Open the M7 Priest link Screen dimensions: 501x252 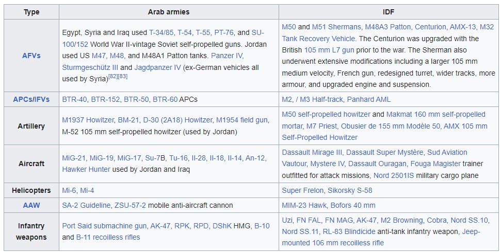pos(321,126)
